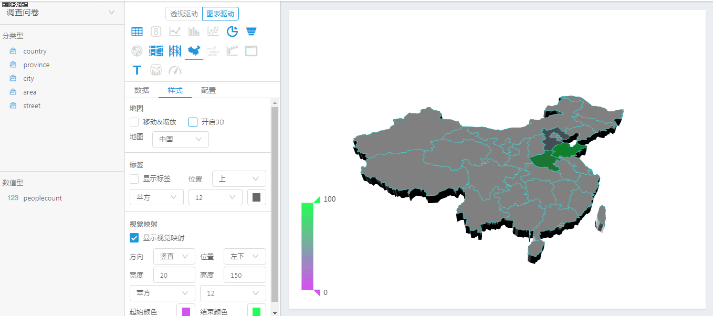Select the bar chart icon
713x316 pixels.
coord(194,31)
